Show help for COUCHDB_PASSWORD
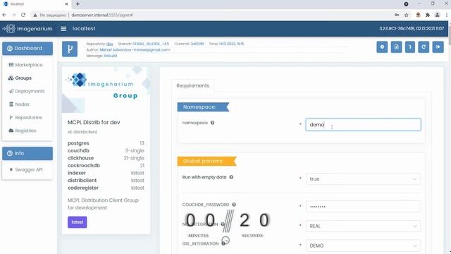 coord(234,205)
